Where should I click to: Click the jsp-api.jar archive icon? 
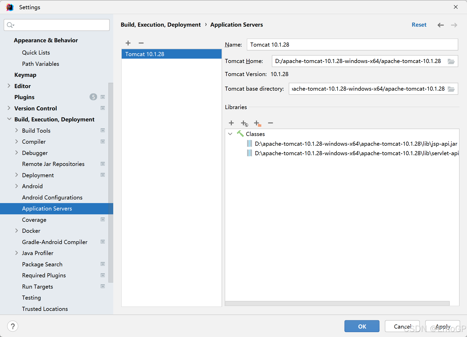250,143
